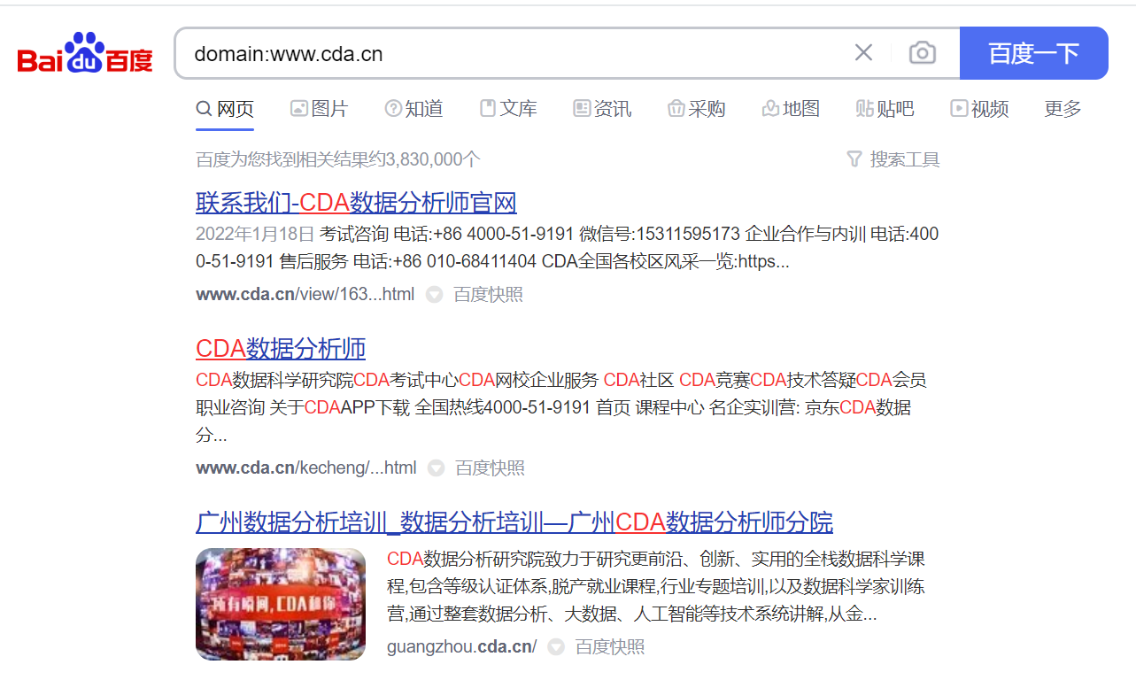Click the Baidu logo
The width and height of the screenshot is (1136, 680).
point(85,53)
